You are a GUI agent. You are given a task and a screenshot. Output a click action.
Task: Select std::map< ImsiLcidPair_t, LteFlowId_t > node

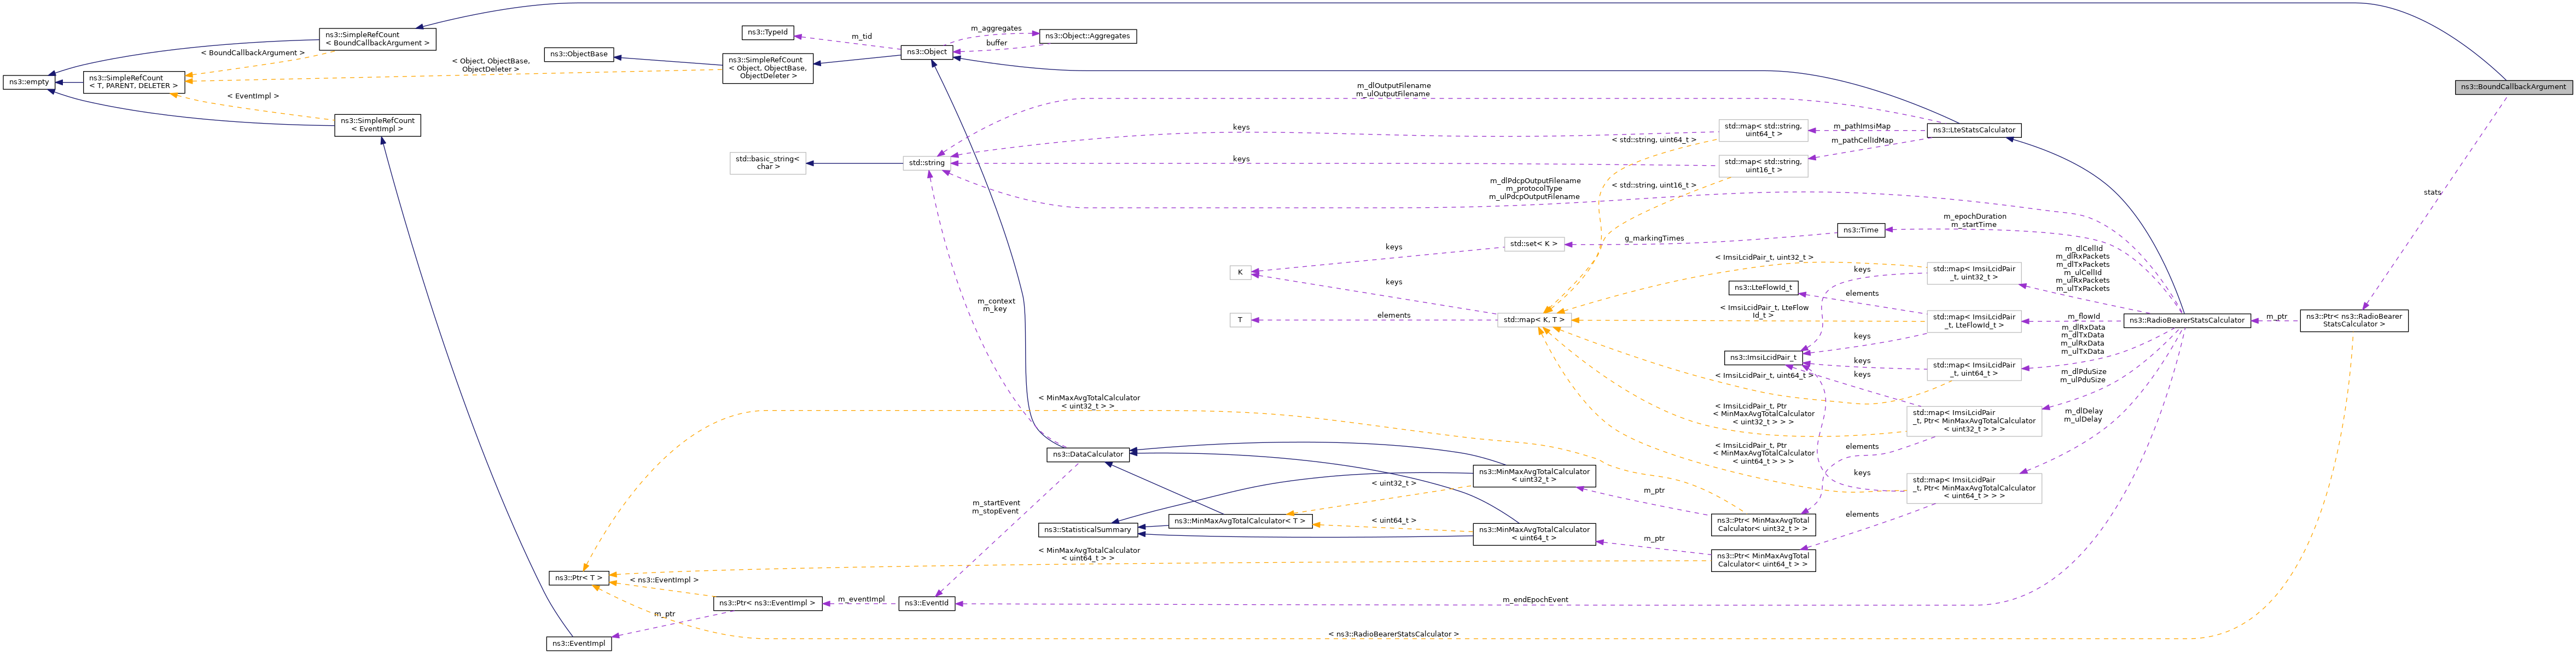1974,321
